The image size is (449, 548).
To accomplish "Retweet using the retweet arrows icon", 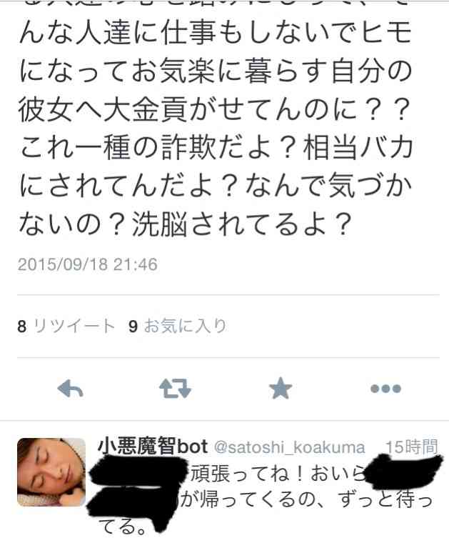I will (x=175, y=388).
